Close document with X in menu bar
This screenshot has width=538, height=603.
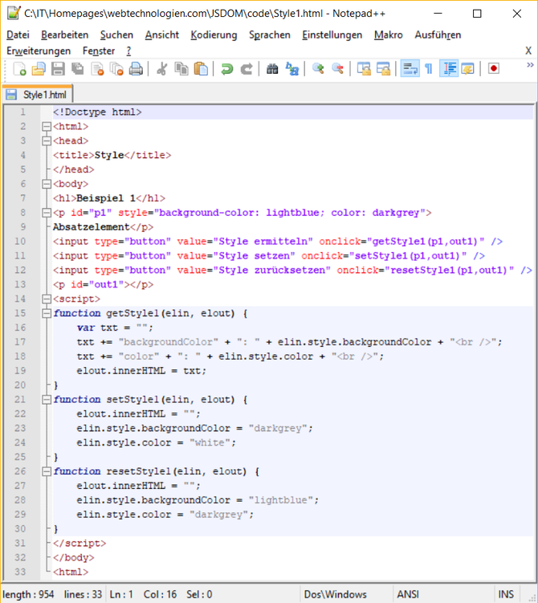pos(528,51)
